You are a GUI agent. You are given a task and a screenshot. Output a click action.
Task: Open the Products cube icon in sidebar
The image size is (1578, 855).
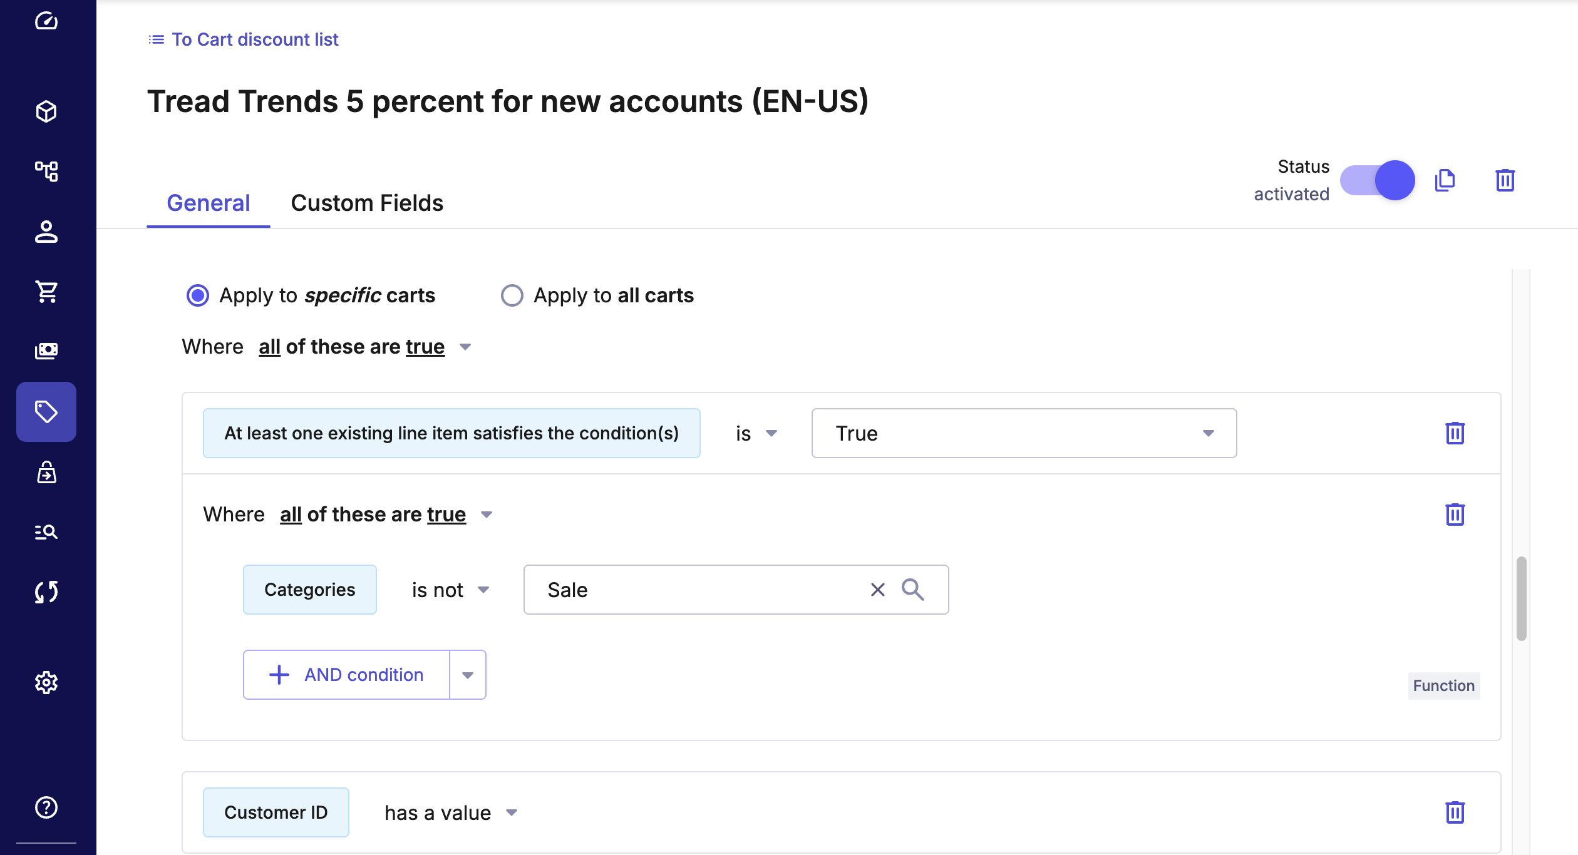[46, 111]
